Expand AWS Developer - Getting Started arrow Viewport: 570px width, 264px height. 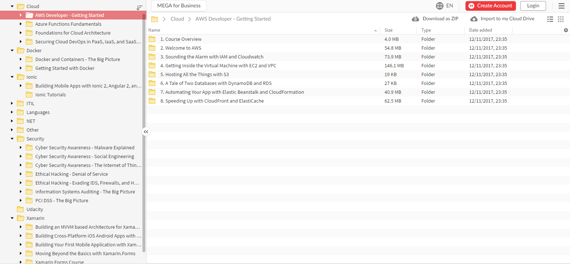pos(21,15)
